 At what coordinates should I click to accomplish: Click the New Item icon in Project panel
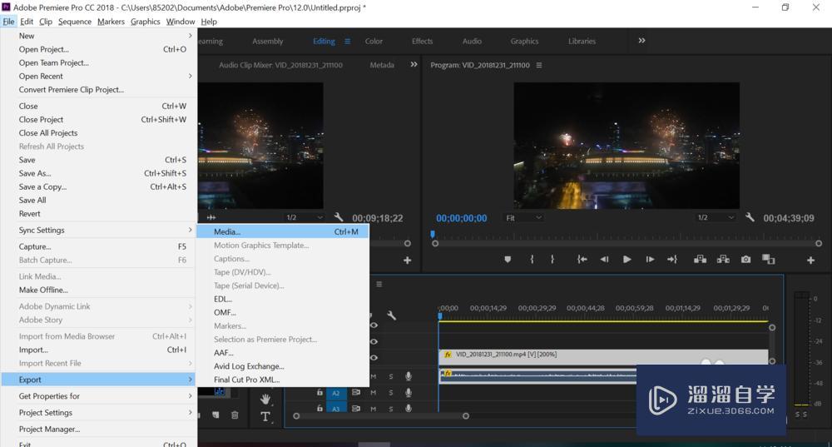(x=215, y=415)
